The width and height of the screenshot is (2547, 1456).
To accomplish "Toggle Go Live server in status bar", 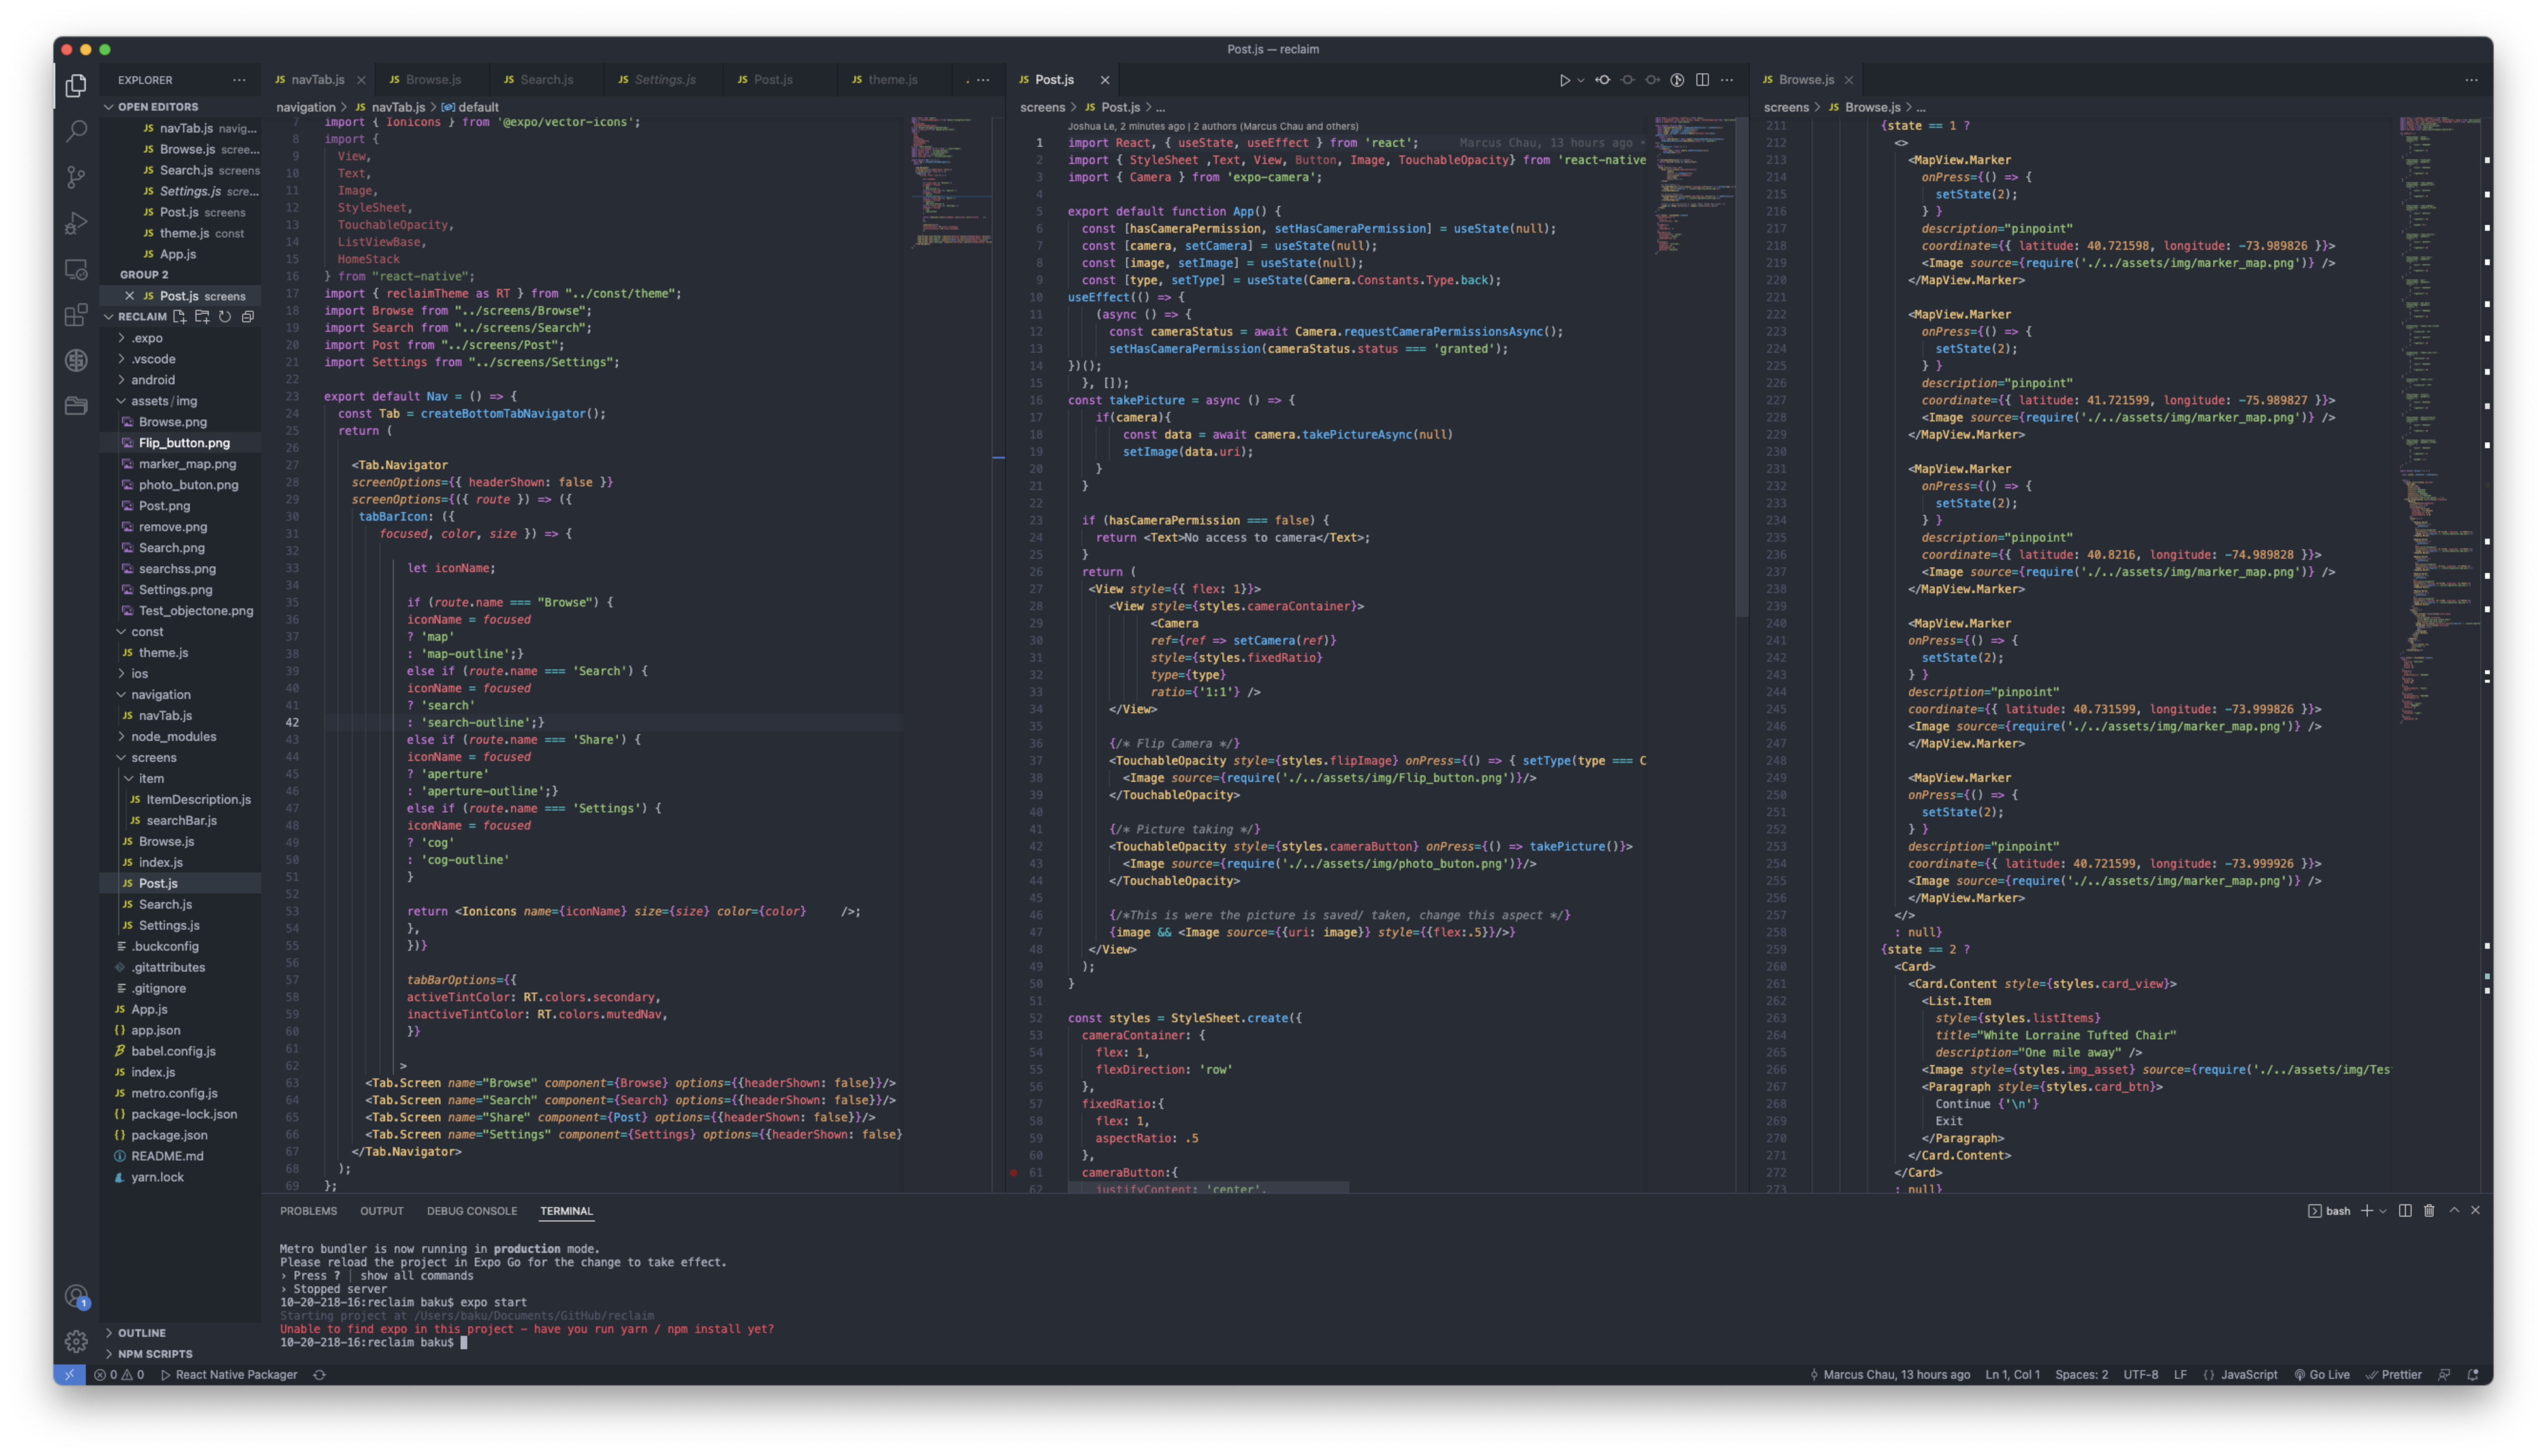I will [2321, 1374].
